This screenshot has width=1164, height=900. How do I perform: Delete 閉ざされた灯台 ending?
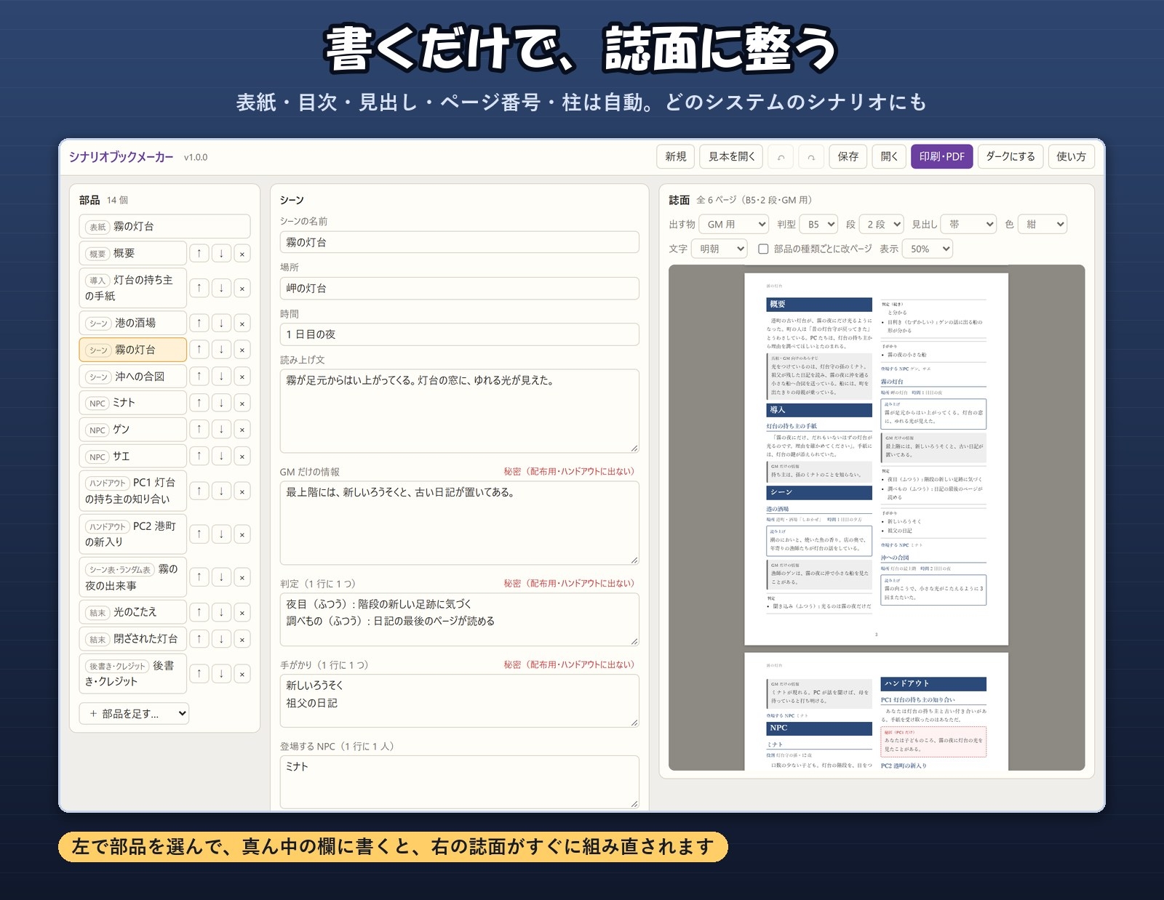pos(242,639)
